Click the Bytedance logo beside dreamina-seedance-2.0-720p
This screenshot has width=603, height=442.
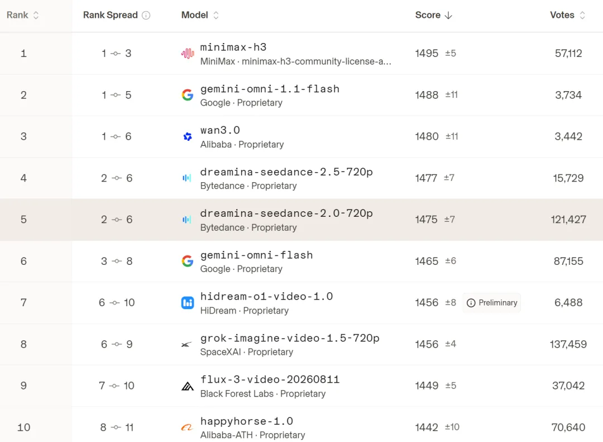point(187,220)
